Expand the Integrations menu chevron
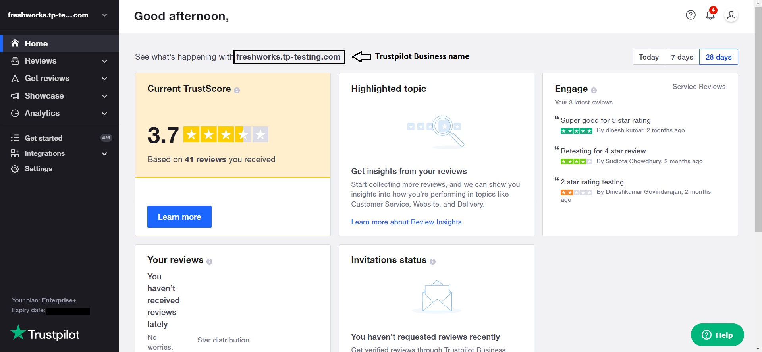Viewport: 762px width, 352px height. 104,153
